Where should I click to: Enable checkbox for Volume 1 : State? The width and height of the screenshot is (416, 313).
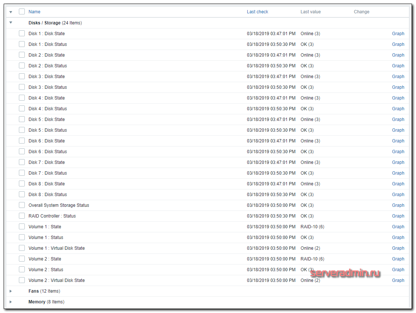pos(22,227)
